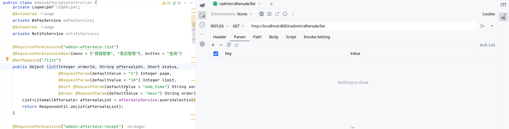The image size is (509, 129).
Task: Switch to the Path tab
Action: pyautogui.click(x=257, y=37)
